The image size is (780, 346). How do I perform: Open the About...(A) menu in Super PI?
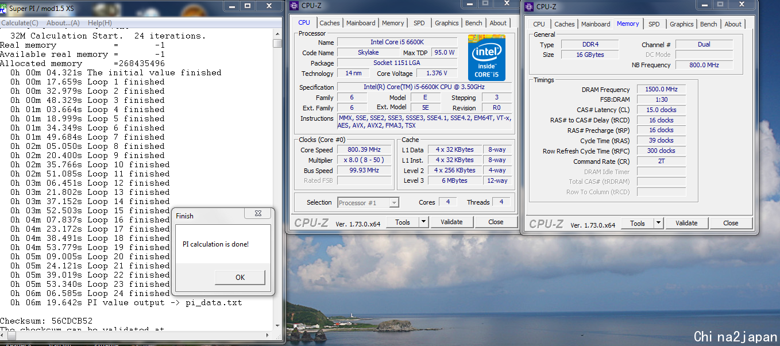point(63,23)
